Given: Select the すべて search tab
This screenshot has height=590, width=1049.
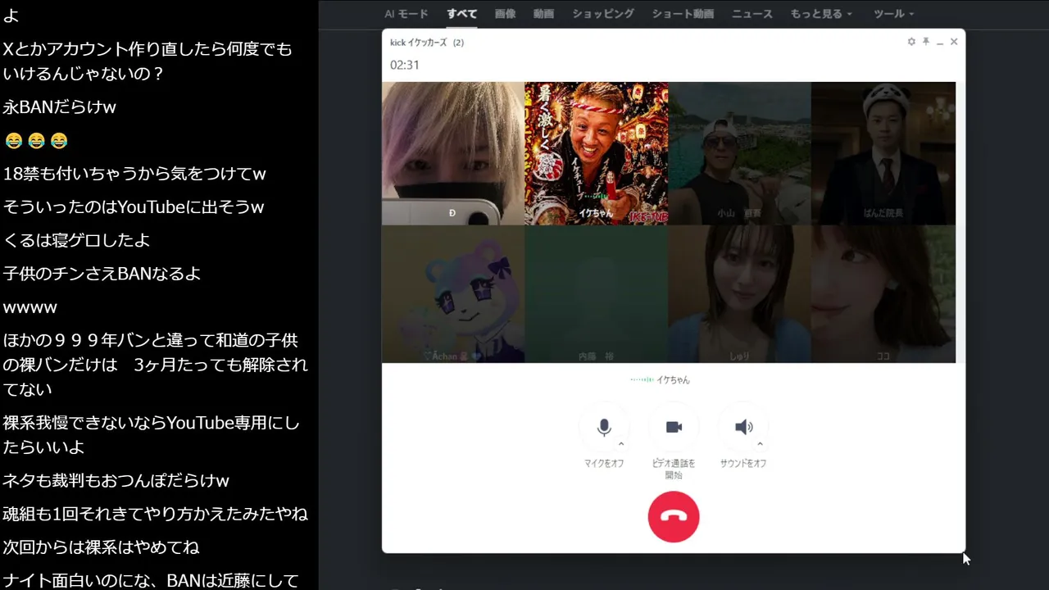Looking at the screenshot, I should (x=462, y=14).
